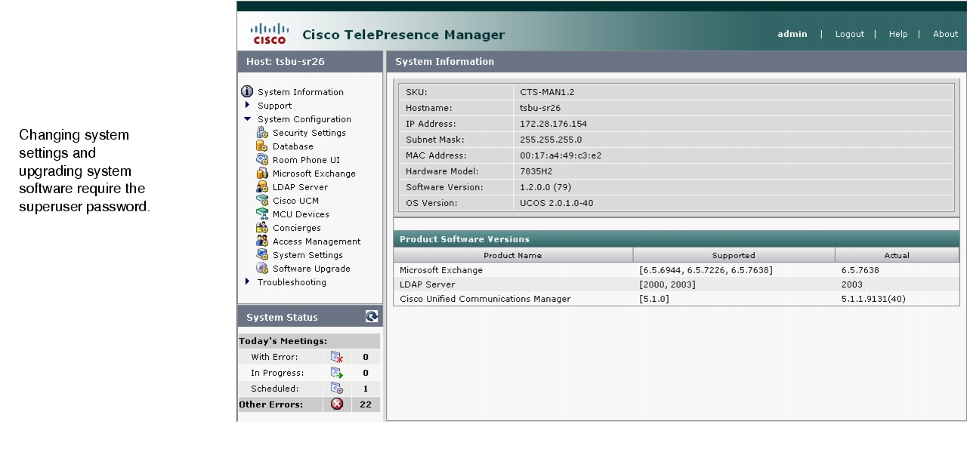
Task: Click the red Other Errors icon
Action: 337,404
